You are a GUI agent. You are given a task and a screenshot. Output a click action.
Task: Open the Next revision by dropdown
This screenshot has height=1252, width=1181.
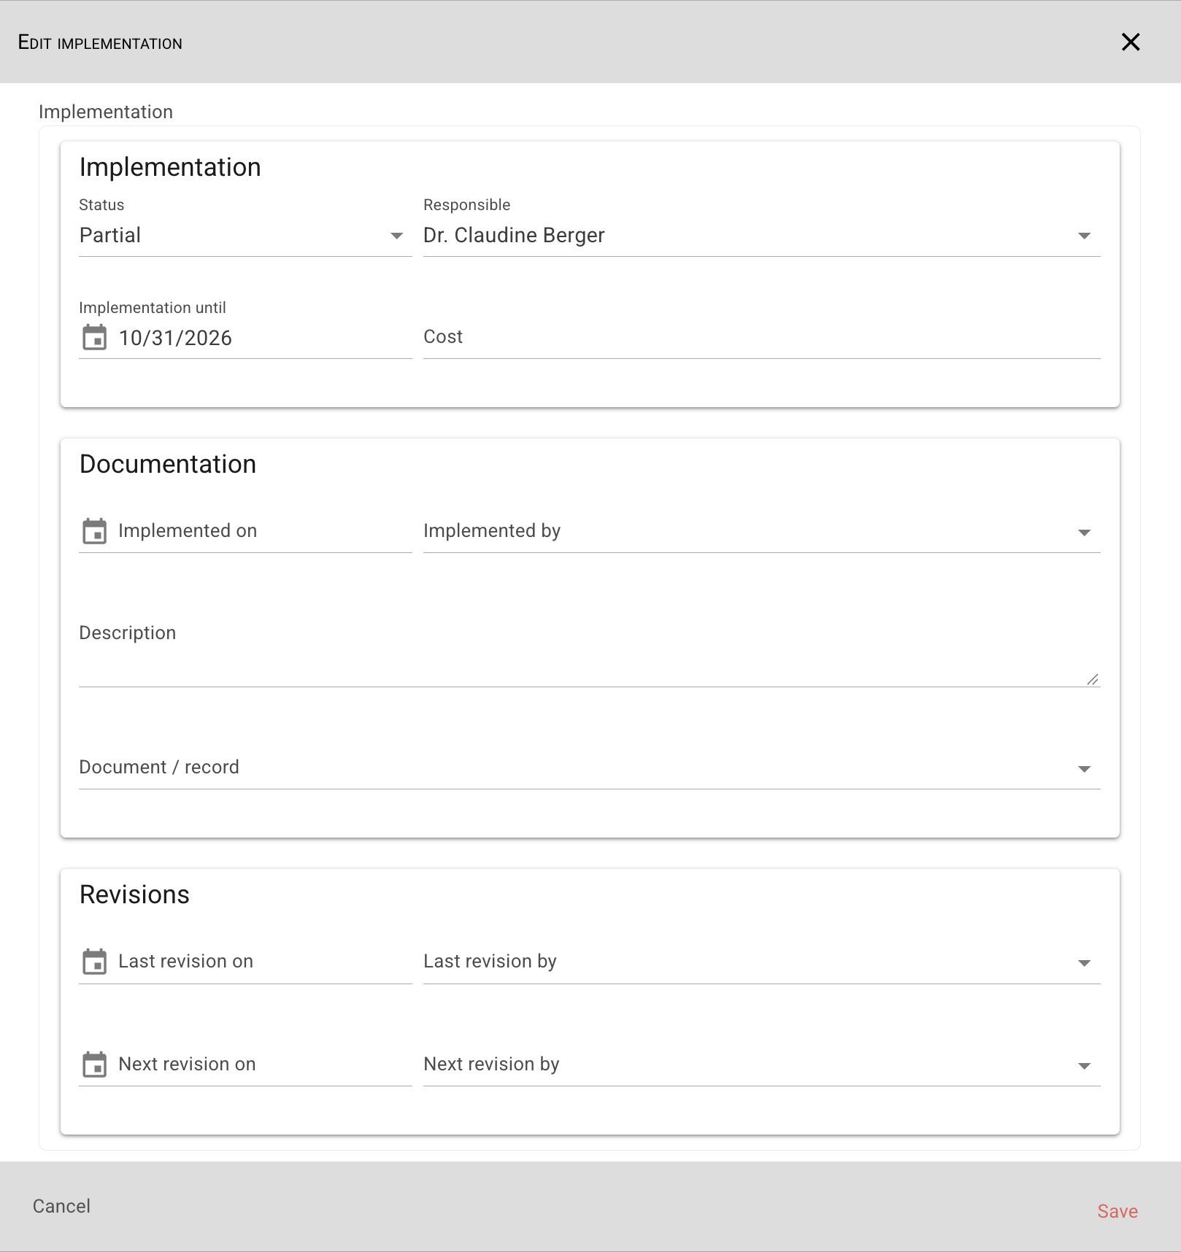tap(761, 1065)
